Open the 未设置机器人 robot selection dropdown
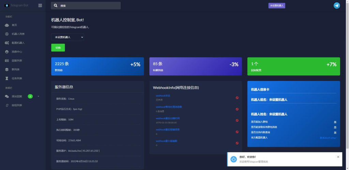Viewport: 349px width, 170px height. tap(67, 37)
